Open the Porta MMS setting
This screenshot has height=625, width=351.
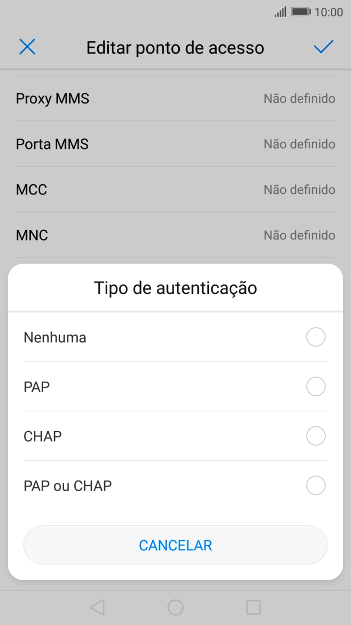[x=175, y=144]
